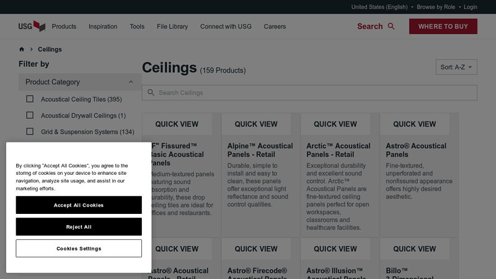496x279 pixels.
Task: Click the Reject All button
Action: click(x=79, y=227)
